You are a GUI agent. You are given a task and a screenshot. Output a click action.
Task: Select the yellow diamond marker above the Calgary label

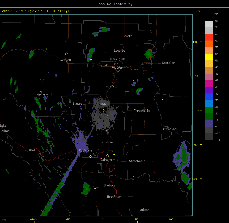click(108, 156)
